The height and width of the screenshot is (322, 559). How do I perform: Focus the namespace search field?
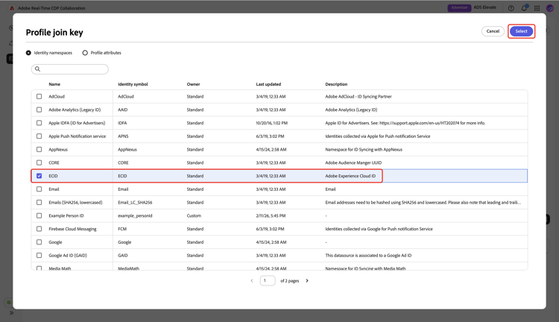(70, 69)
